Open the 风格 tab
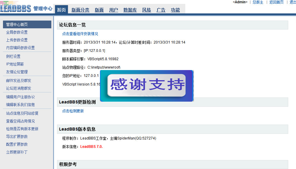296x169 pixels. click(147, 10)
